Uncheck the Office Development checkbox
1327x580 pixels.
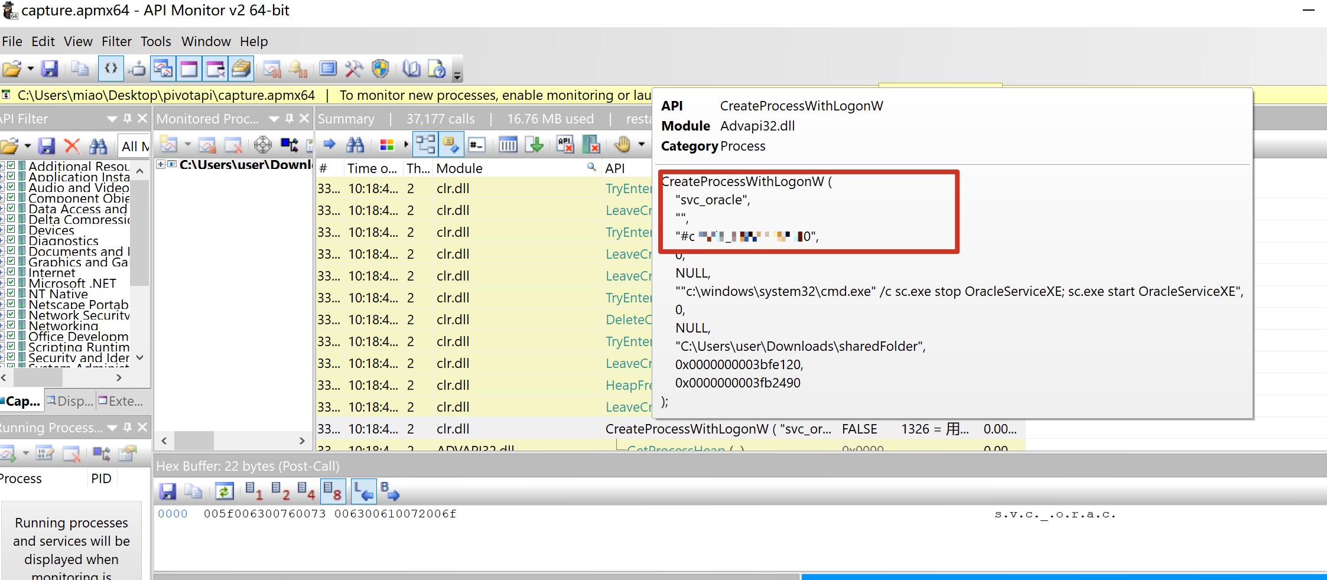click(x=11, y=335)
